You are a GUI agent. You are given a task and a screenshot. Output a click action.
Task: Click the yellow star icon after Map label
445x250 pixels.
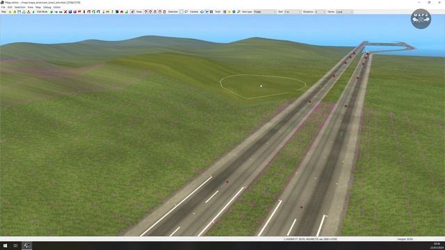point(10,12)
